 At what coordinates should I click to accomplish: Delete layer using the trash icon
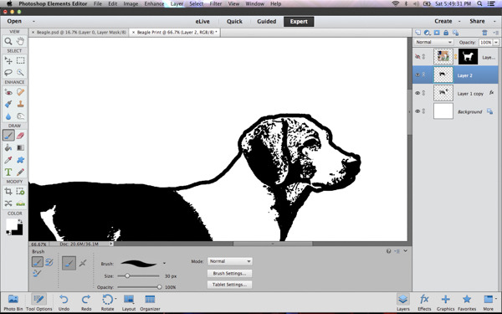tap(484, 33)
